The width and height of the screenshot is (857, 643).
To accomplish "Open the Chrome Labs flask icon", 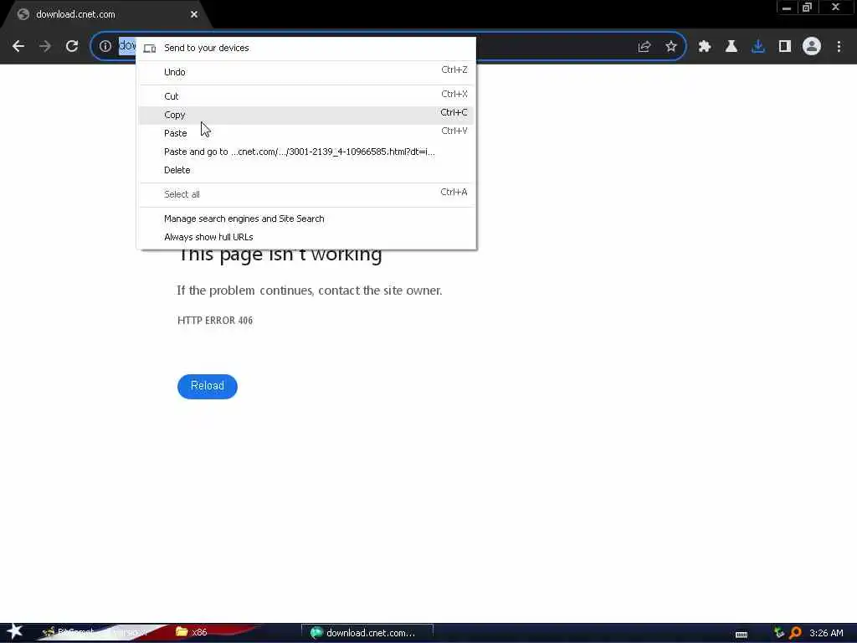I will (x=731, y=47).
